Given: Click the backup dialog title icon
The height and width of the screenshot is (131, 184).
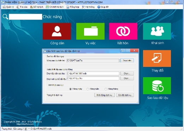Looking at the screenshot, I should pos(44,51).
